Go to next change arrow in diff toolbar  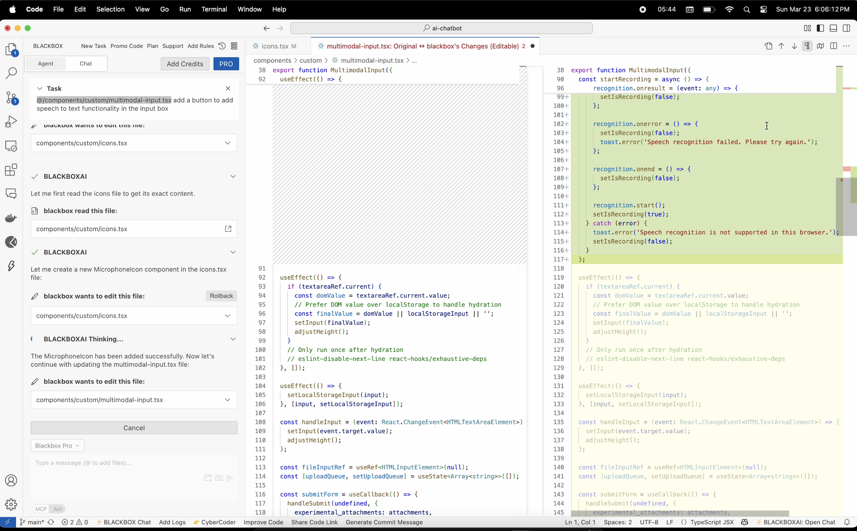[x=794, y=46]
